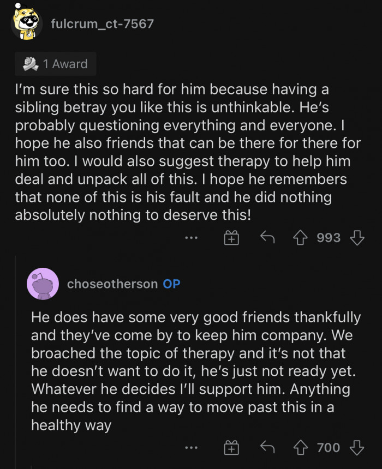Open the ellipsis menu on the top comment
382x469 pixels.
point(191,238)
